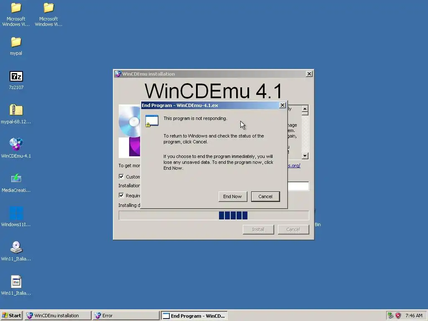
Task: Open the website link ending in s.org/
Action: 294,166
